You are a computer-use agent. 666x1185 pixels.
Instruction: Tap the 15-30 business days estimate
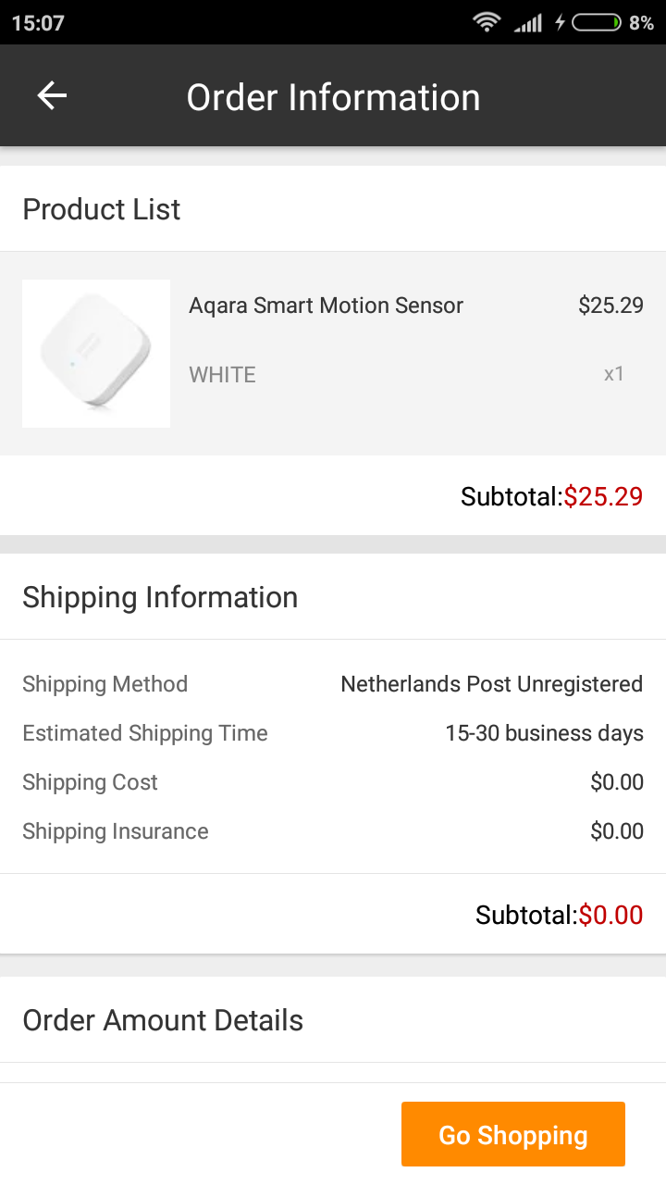coord(544,733)
